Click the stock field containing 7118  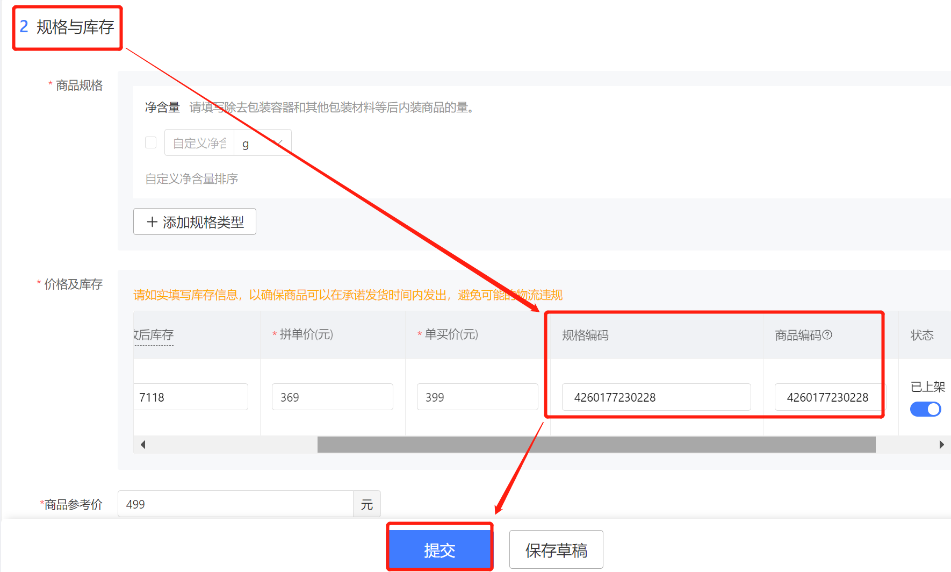(x=191, y=397)
